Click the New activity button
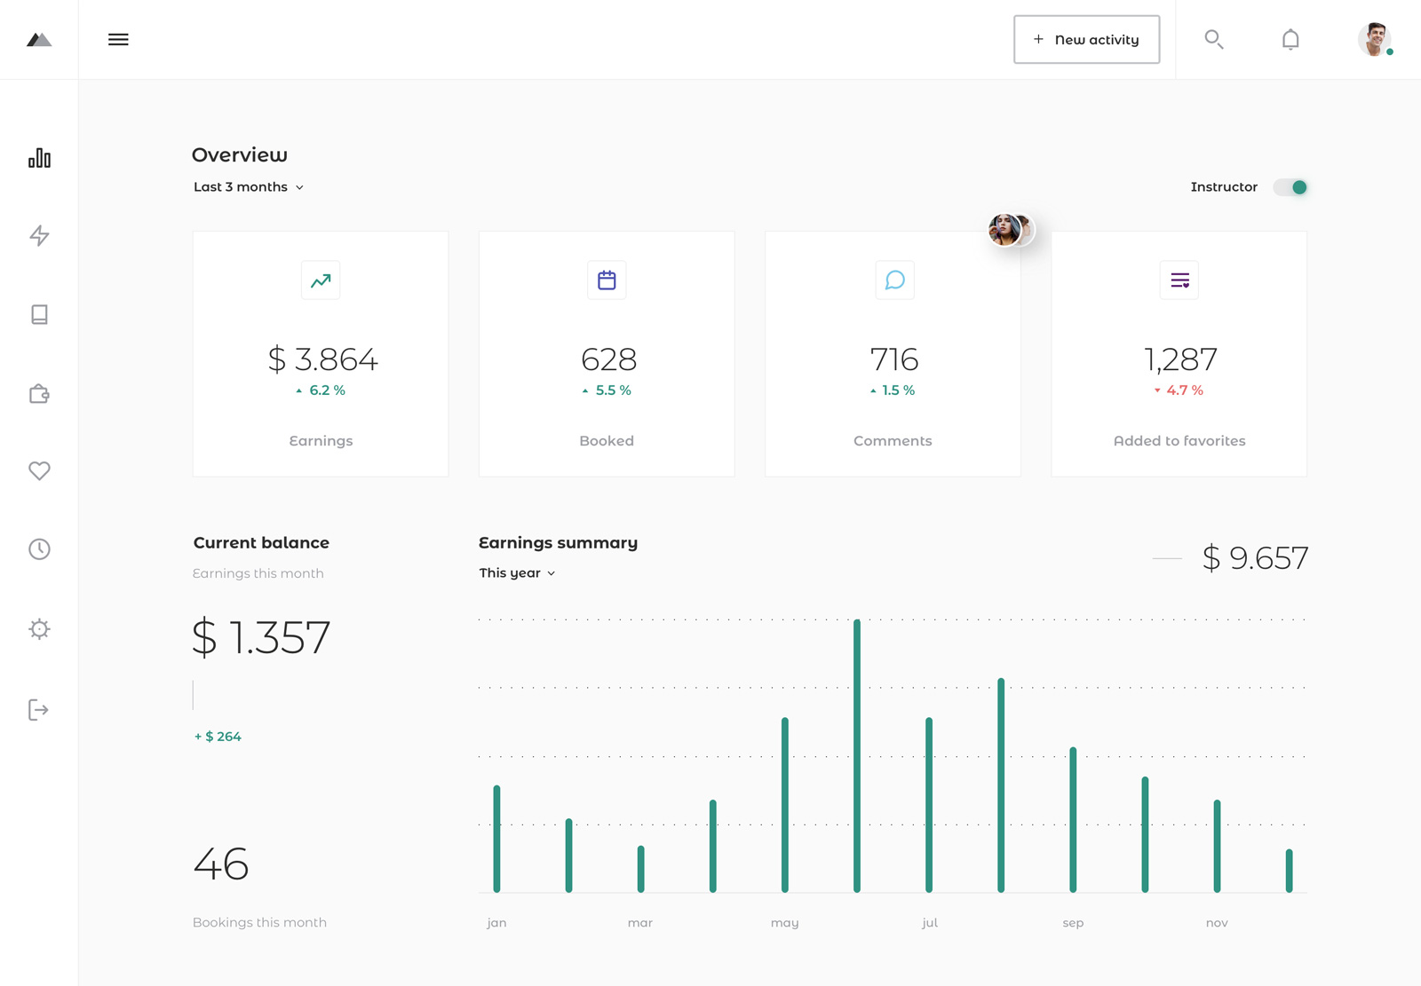1421x986 pixels. click(1086, 39)
